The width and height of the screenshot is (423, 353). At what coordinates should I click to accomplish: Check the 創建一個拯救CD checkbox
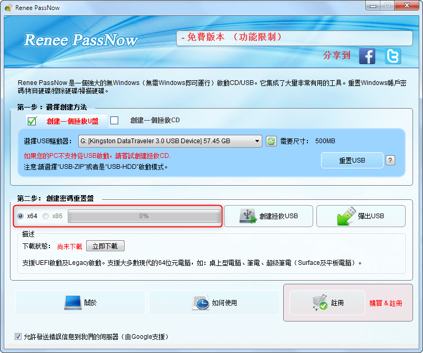(x=115, y=120)
